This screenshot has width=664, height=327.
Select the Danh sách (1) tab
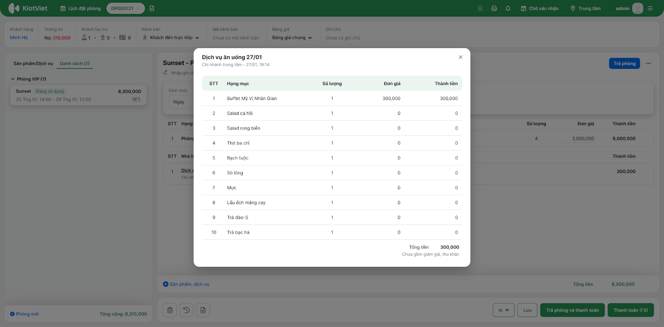click(x=75, y=63)
